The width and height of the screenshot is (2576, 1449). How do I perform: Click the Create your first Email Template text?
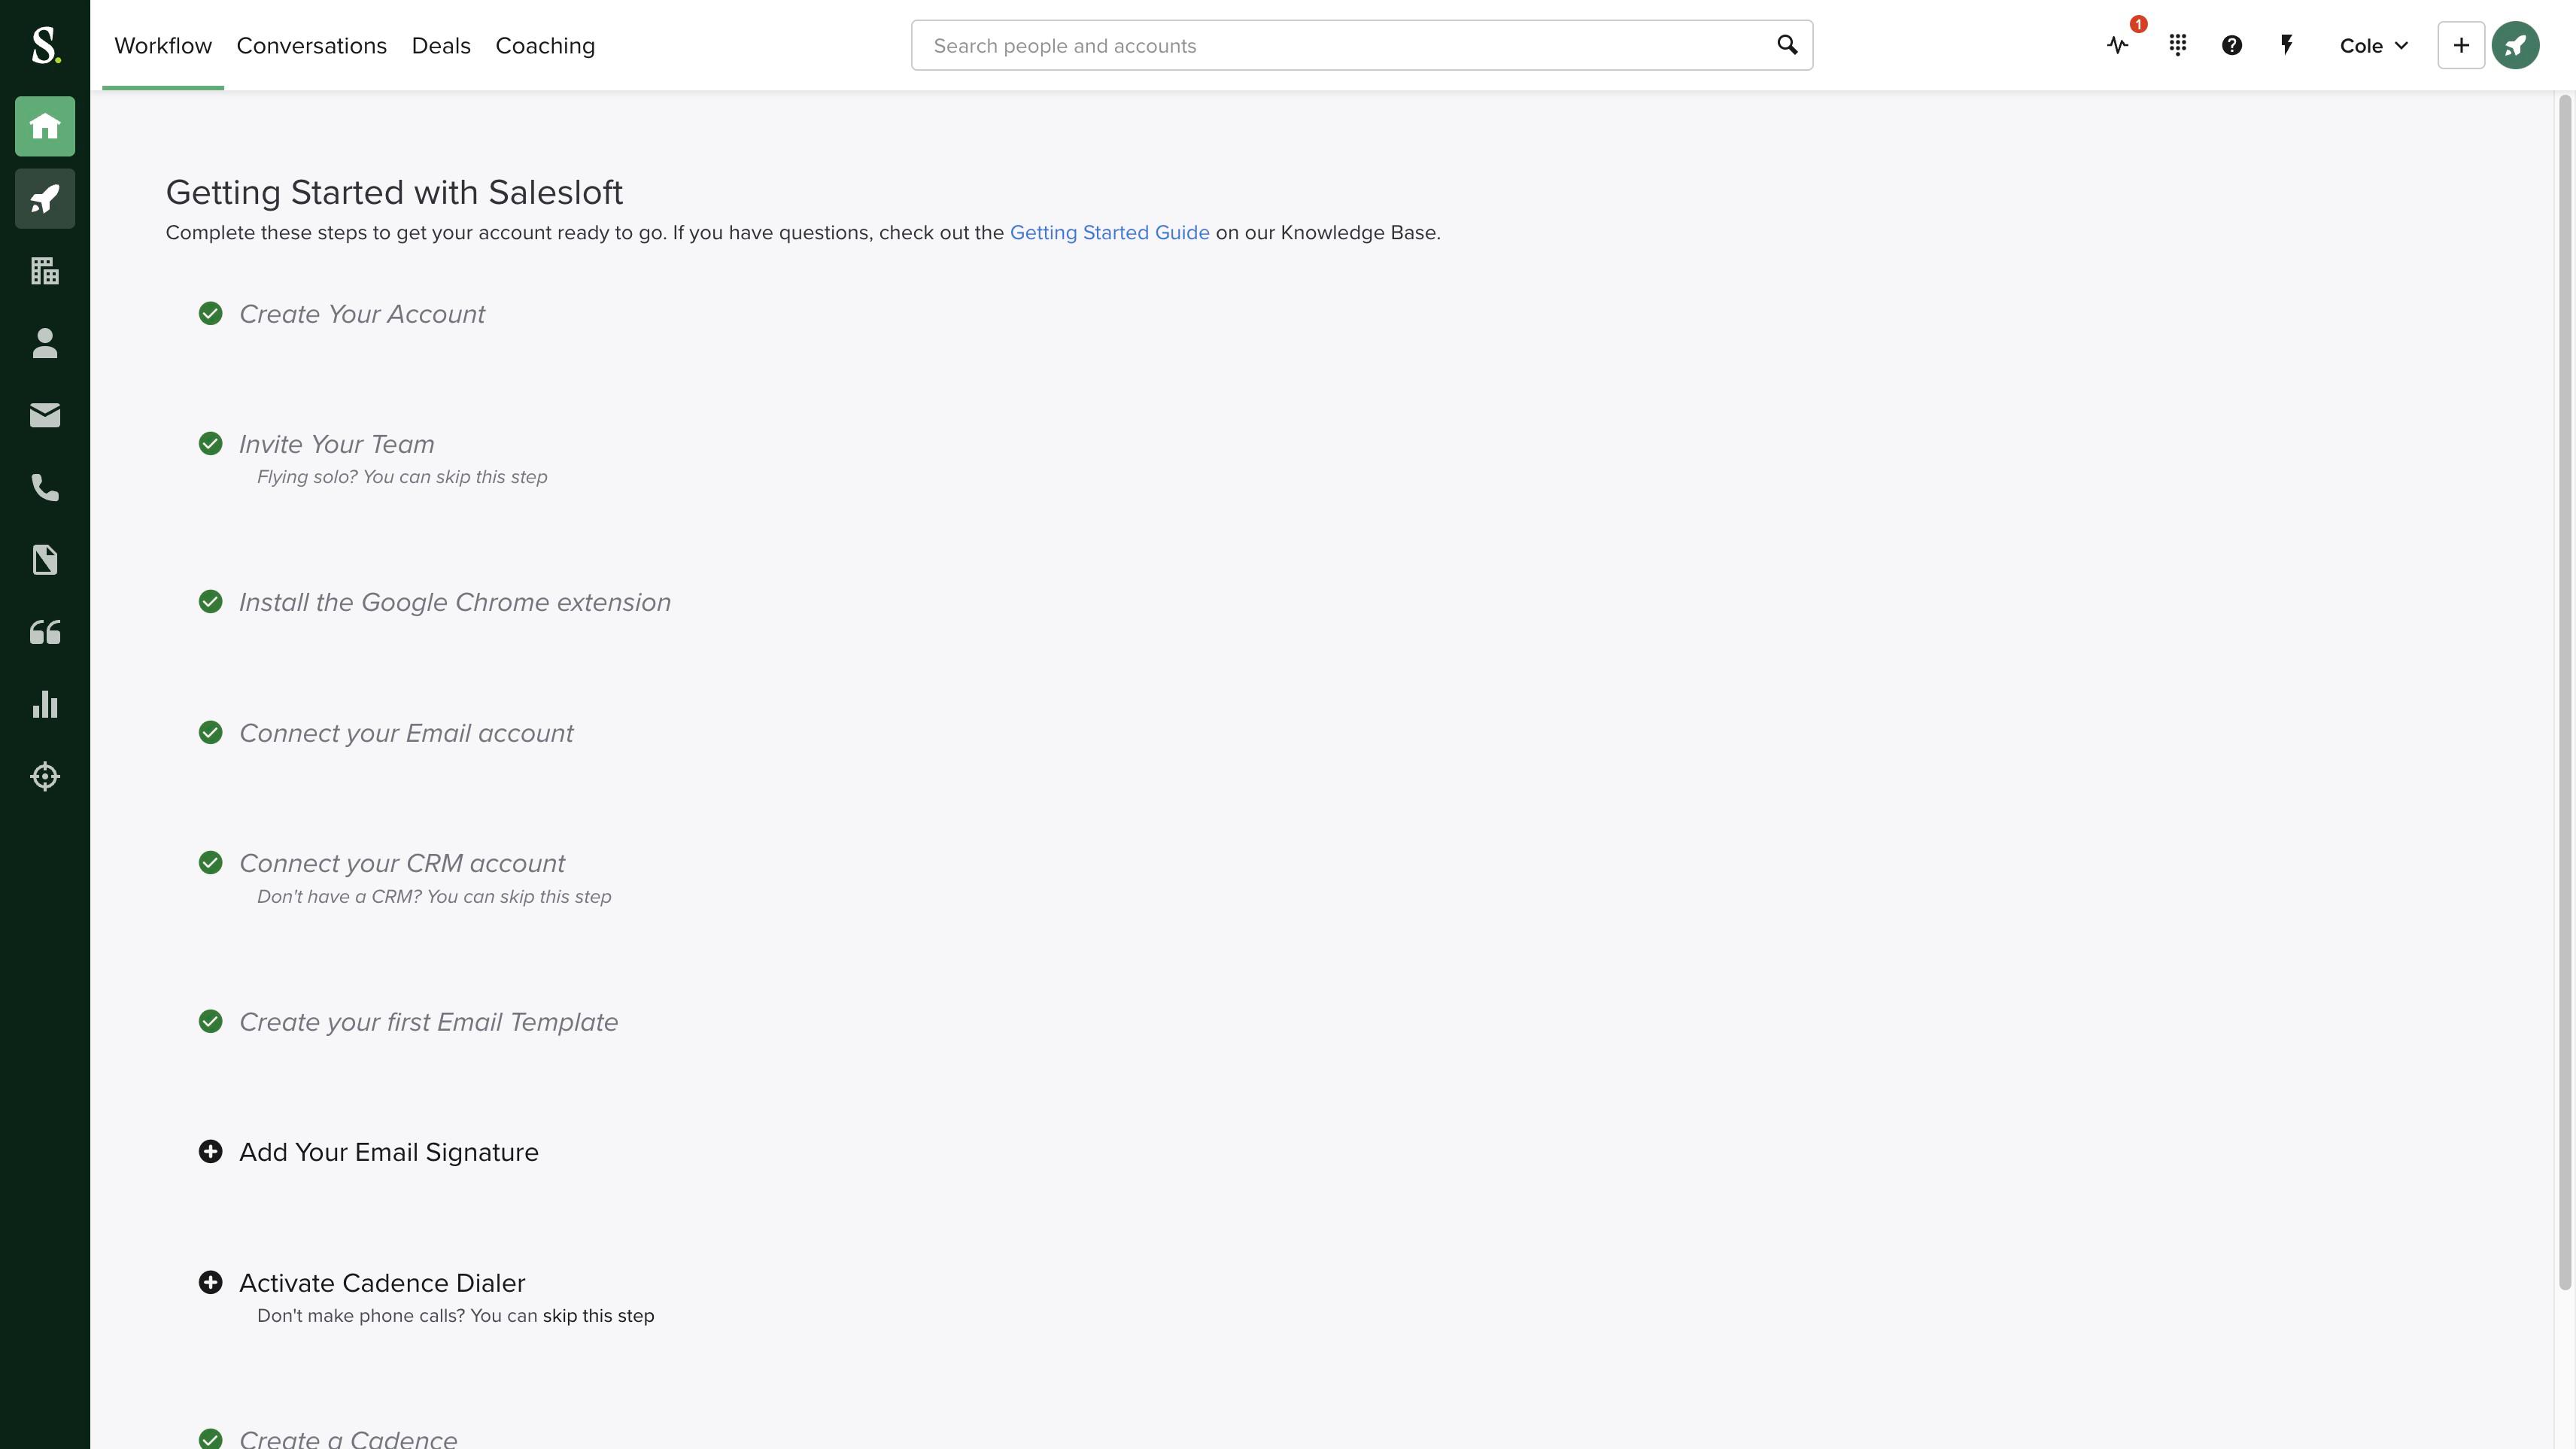click(x=428, y=1022)
